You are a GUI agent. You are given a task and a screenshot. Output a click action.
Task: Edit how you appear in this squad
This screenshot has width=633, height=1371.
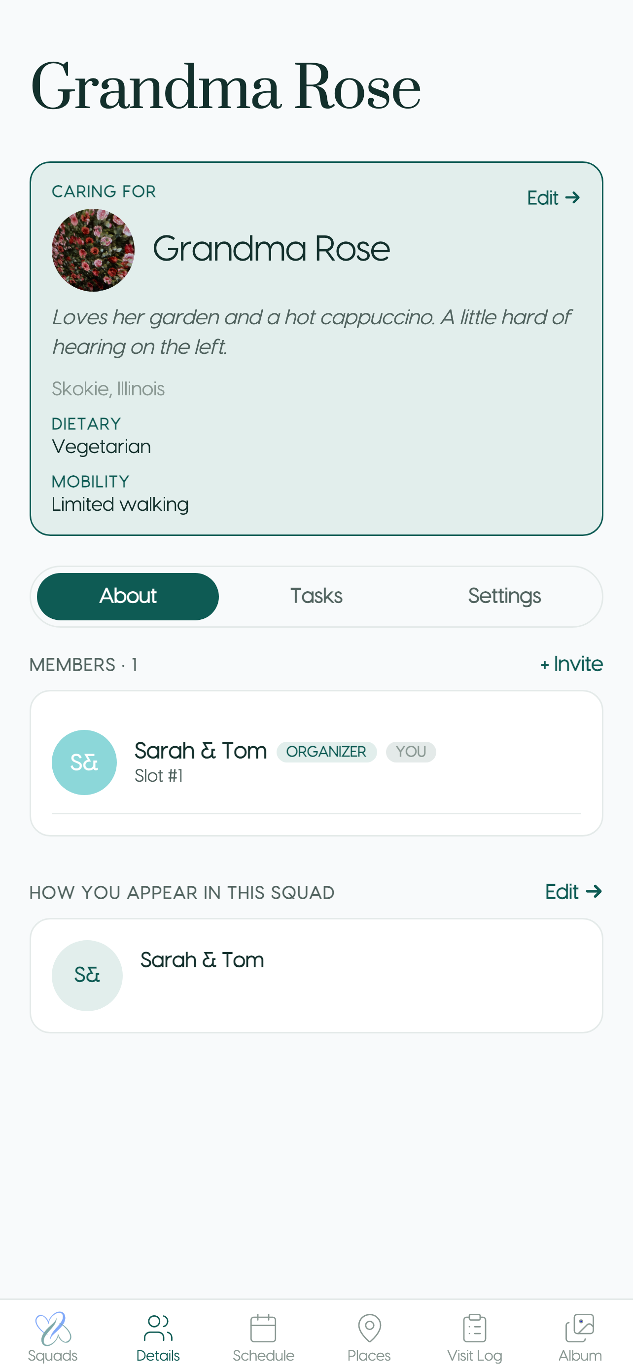coord(573,892)
